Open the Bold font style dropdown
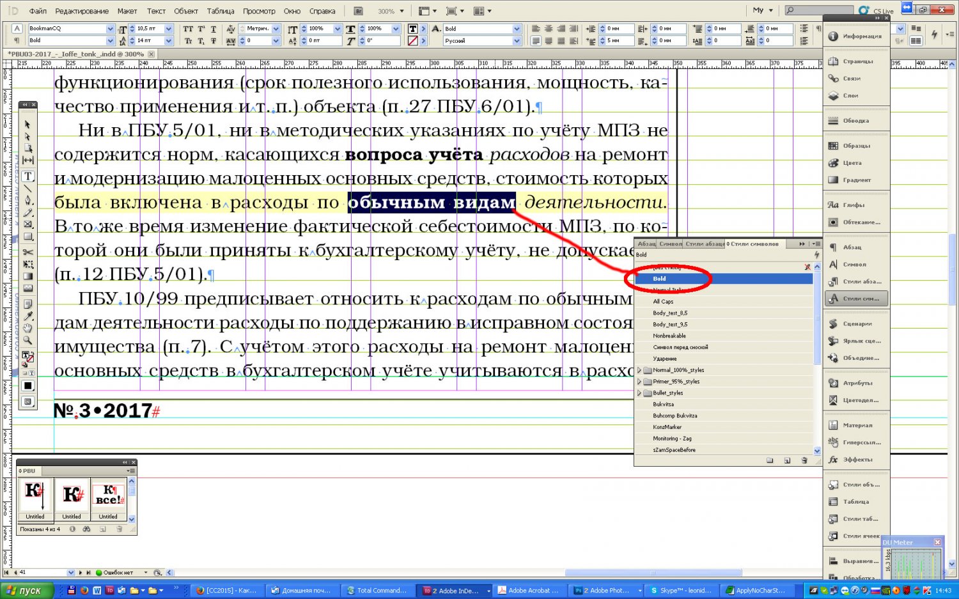This screenshot has height=599, width=959. coord(110,40)
